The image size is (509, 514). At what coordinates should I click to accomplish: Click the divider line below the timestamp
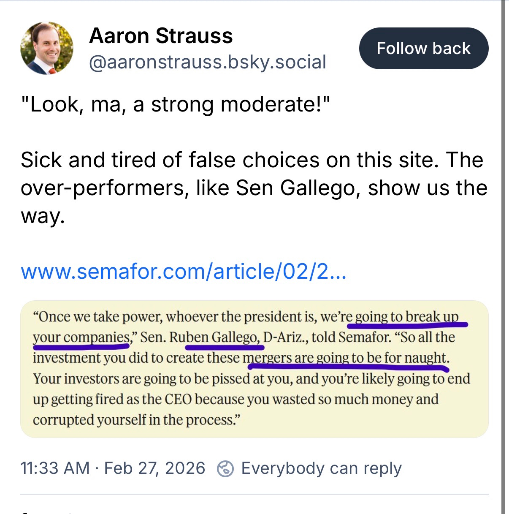pyautogui.click(x=254, y=494)
